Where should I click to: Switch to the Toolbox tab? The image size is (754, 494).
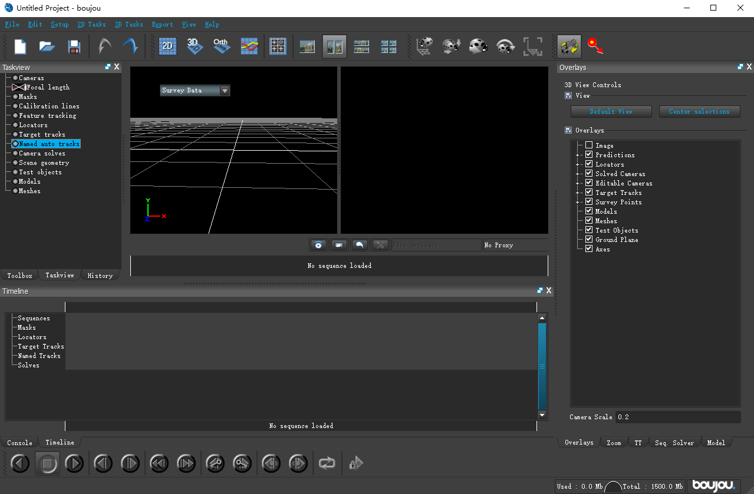tap(19, 276)
